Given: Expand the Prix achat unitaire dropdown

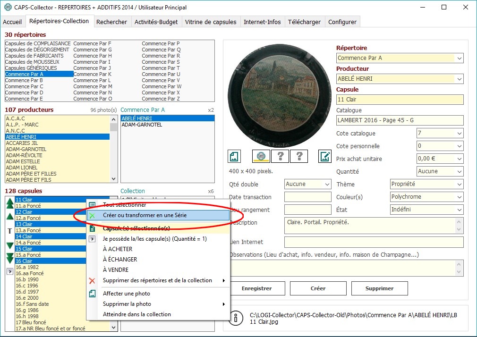Looking at the screenshot, I should (x=460, y=159).
